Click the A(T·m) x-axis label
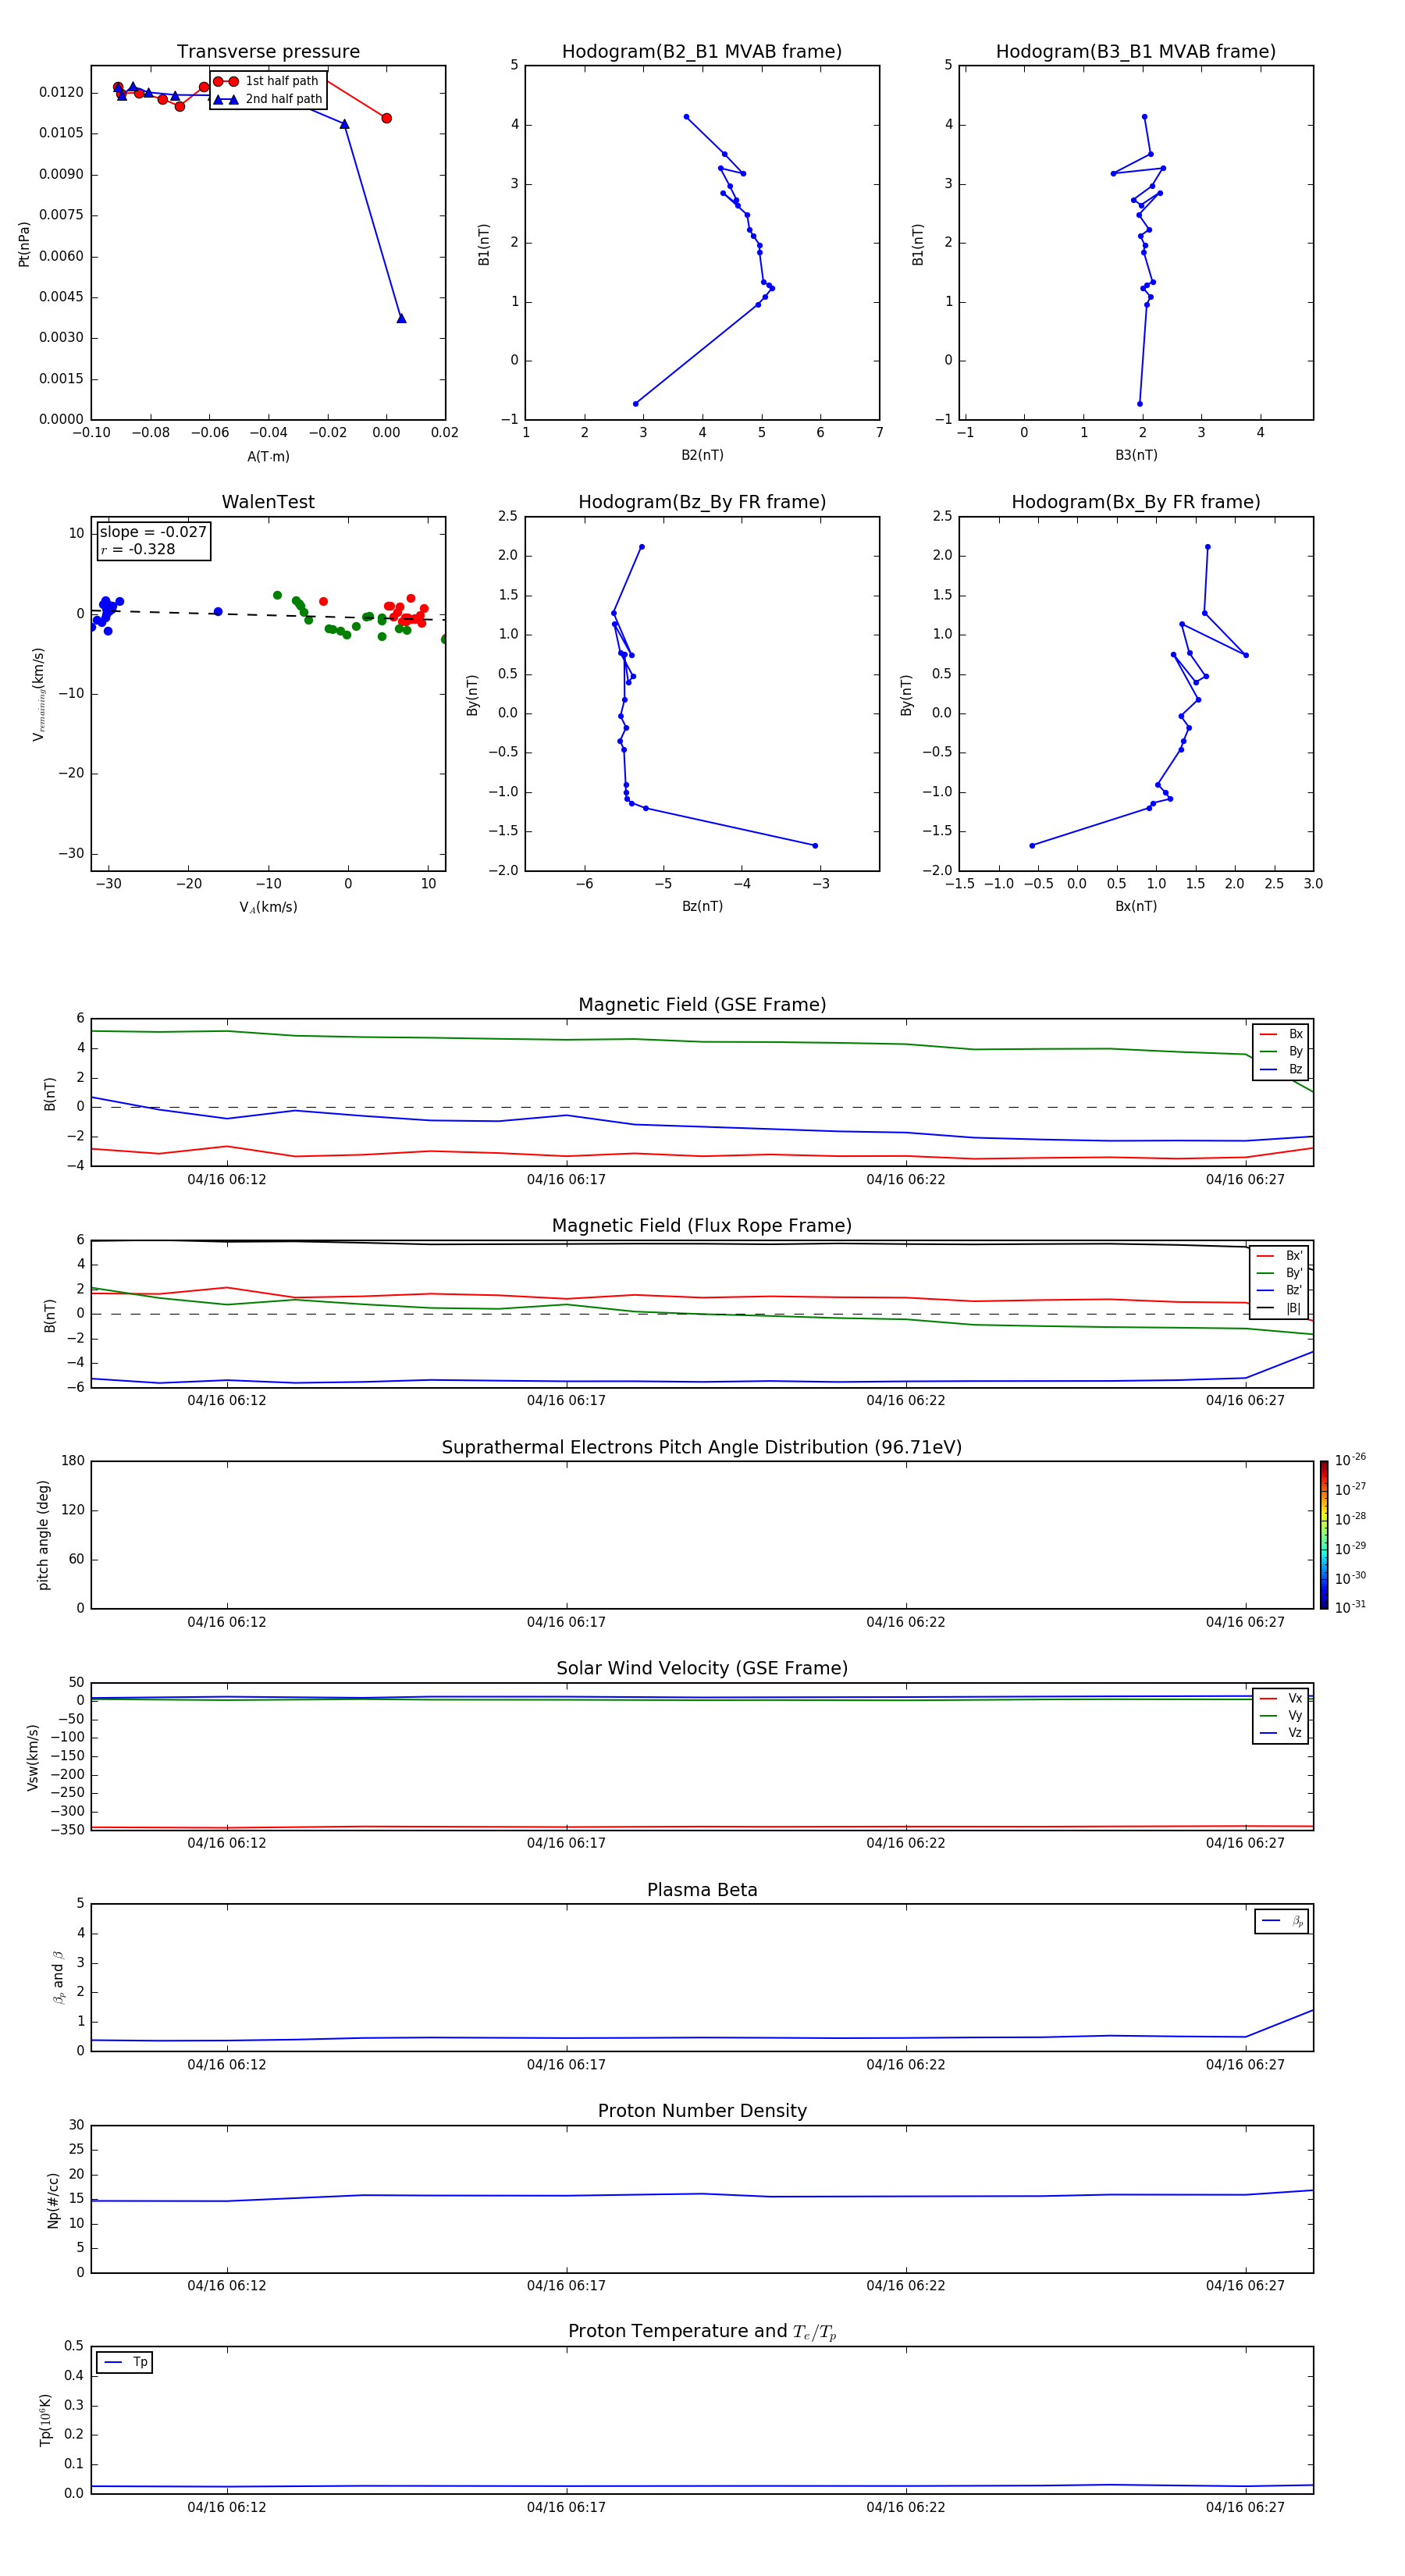1405x2576 pixels. coord(268,456)
